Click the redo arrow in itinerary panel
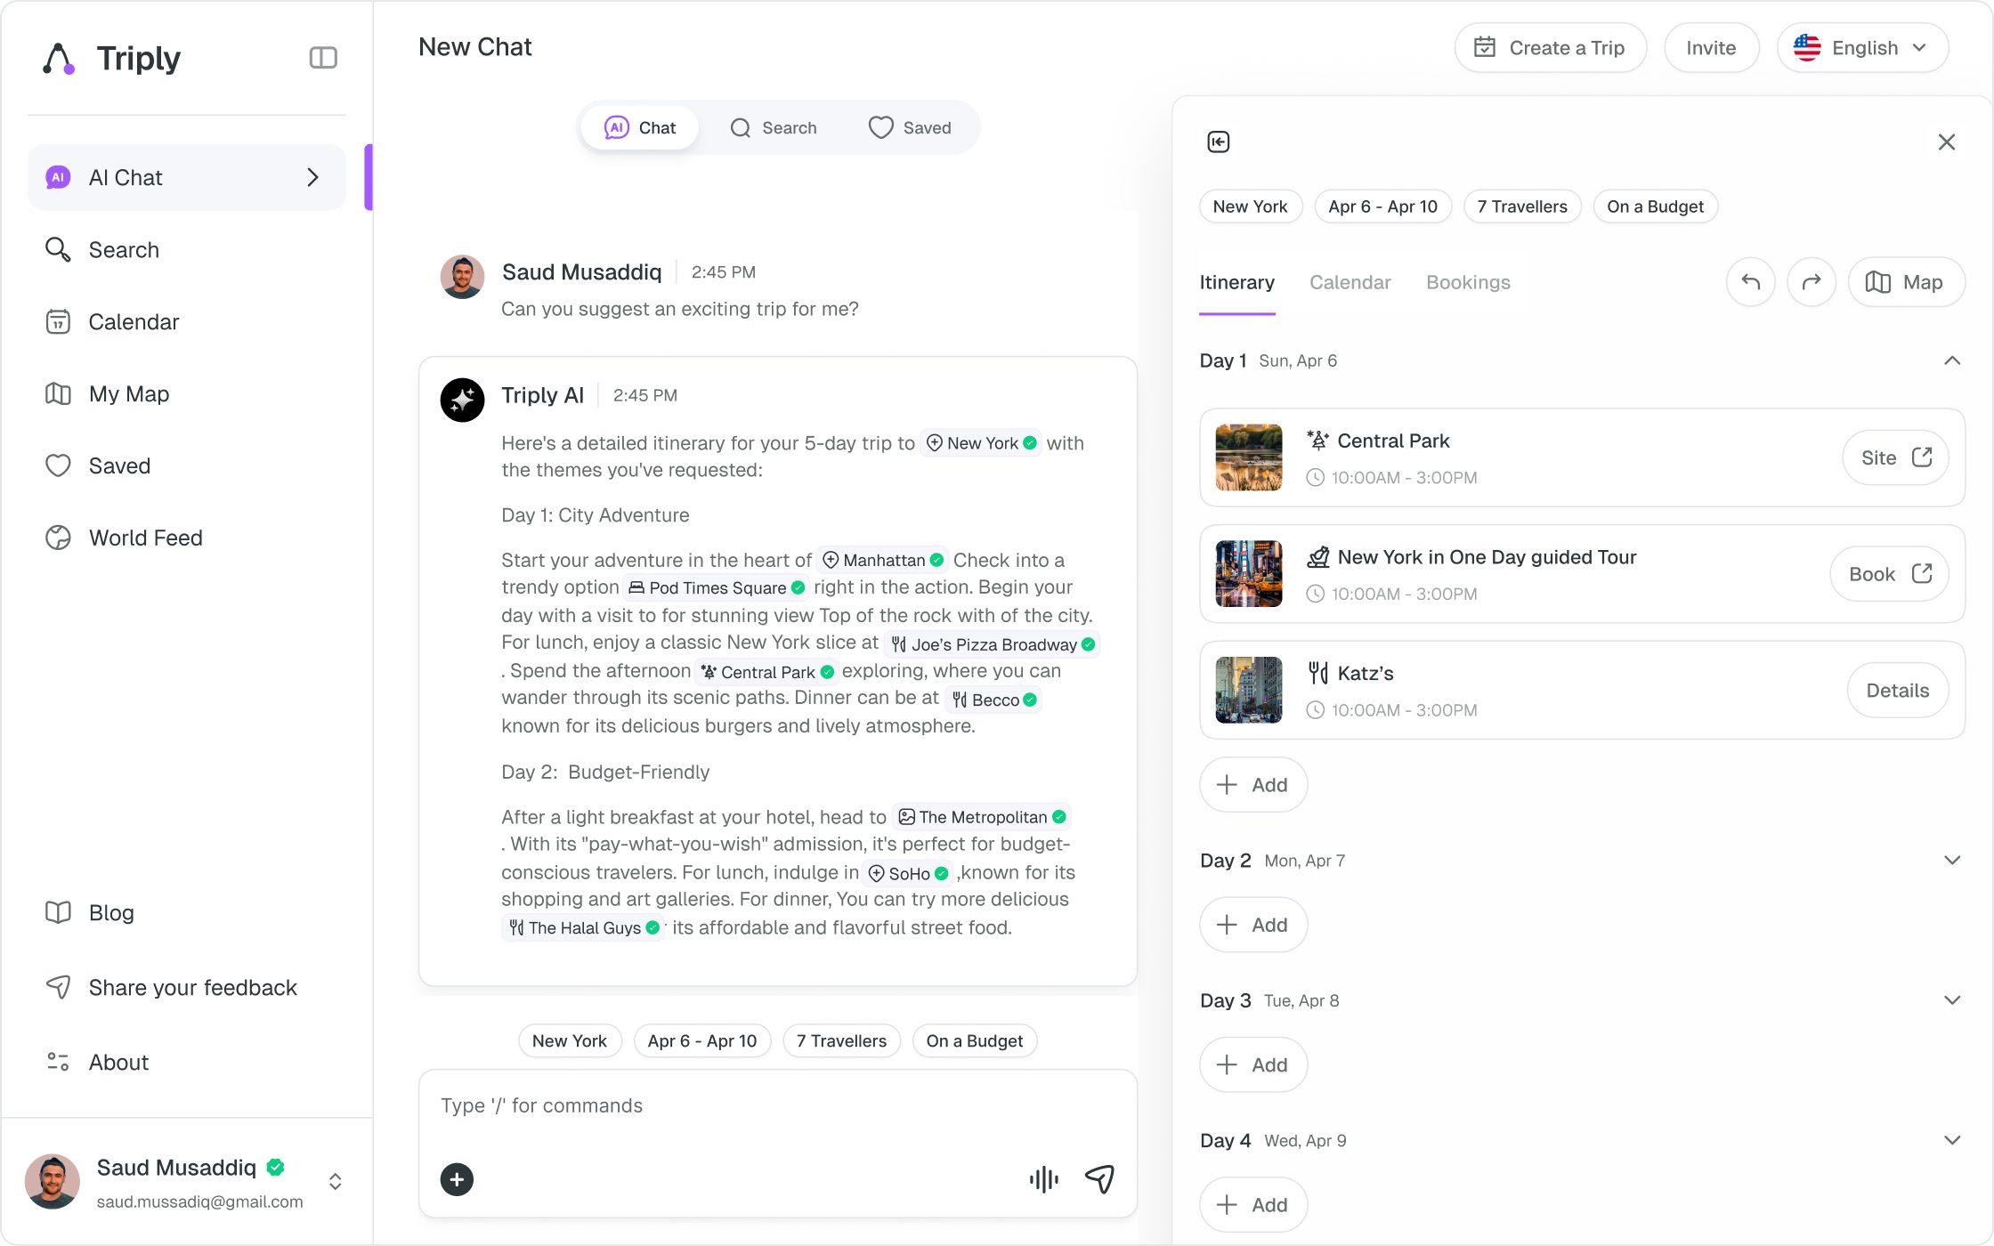Screen dimensions: 1994x1246 pos(1812,282)
